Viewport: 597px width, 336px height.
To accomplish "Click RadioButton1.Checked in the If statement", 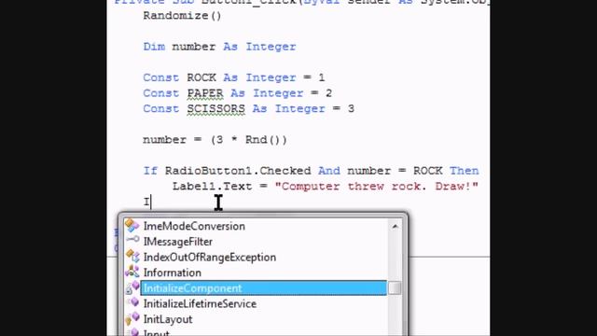I will (238, 171).
